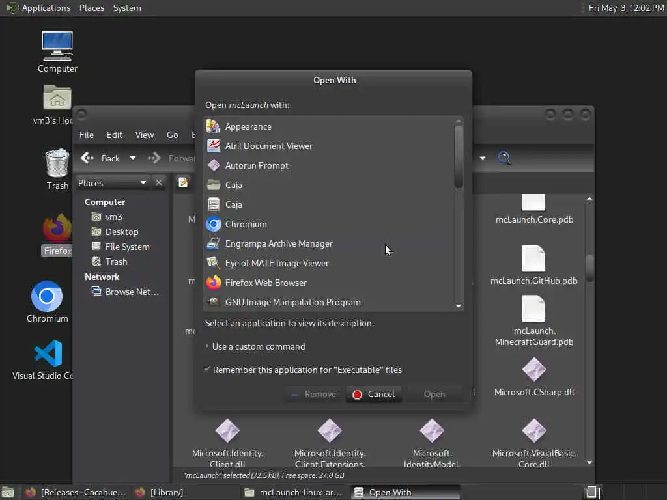Click the Remove button in dialog
Screen dimensions: 667x500
point(313,394)
